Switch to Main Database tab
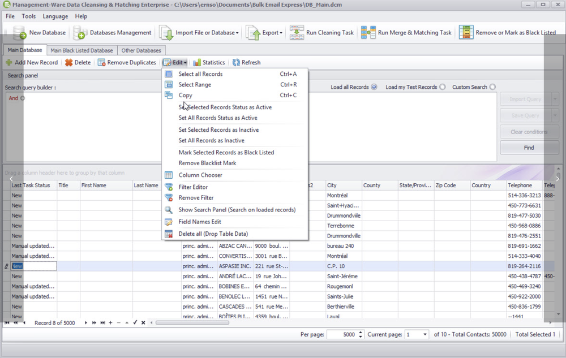Image resolution: width=566 pixels, height=358 pixels. tap(25, 50)
